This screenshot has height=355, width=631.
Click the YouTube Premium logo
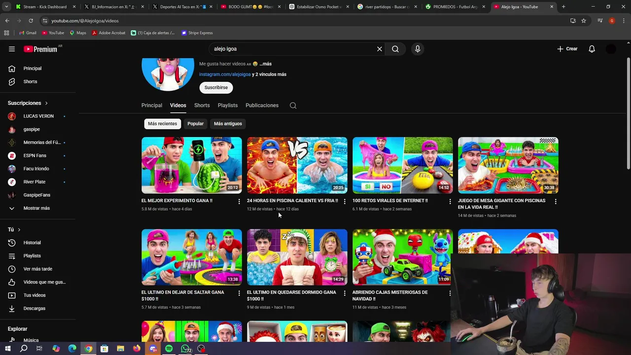pos(41,49)
